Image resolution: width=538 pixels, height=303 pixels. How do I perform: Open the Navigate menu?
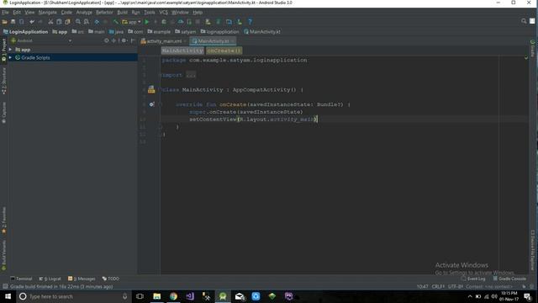point(47,13)
